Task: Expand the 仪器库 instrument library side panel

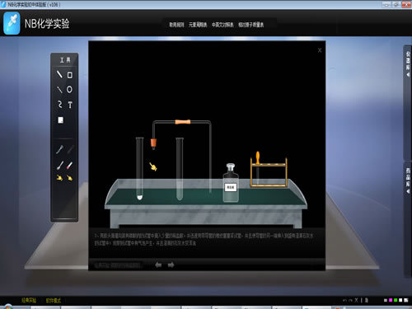Action: (x=408, y=64)
